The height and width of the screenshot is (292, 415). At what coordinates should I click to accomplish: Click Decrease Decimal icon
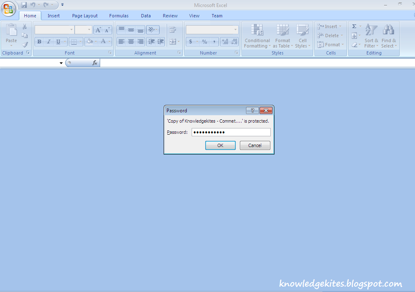[234, 42]
